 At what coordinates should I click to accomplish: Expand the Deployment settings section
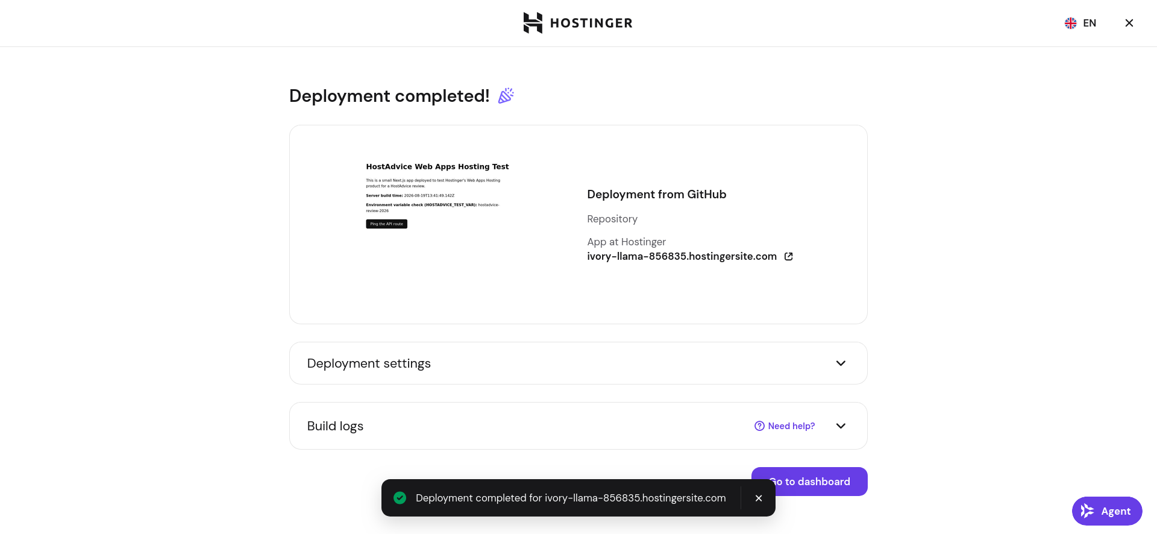pos(578,363)
